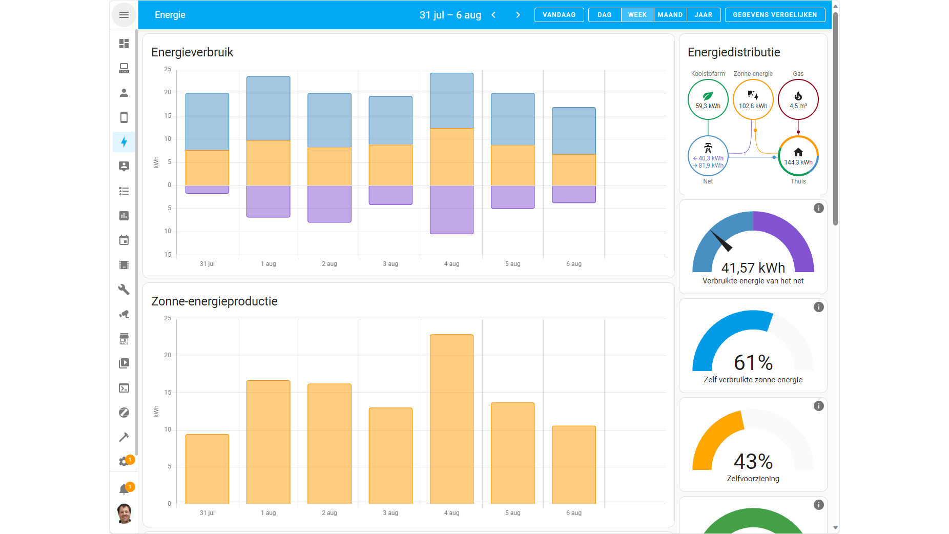The width and height of the screenshot is (949, 534).
Task: Open the Calendar sidebar icon
Action: [x=123, y=240]
